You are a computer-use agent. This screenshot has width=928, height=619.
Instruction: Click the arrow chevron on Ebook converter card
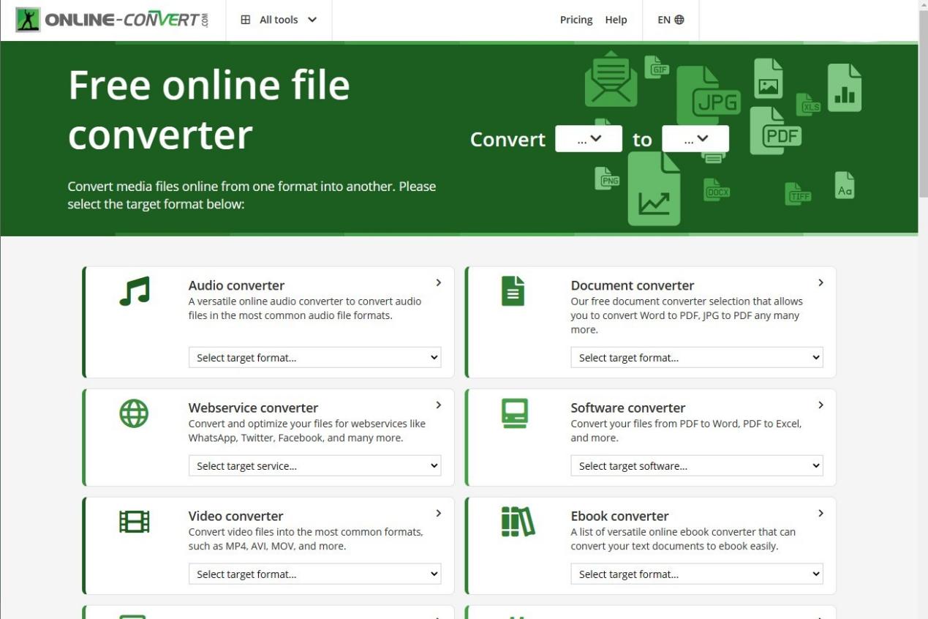[x=821, y=514]
